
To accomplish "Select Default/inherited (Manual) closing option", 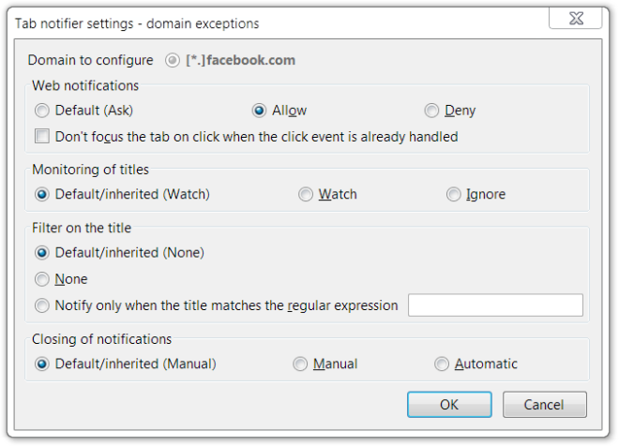I will [42, 364].
